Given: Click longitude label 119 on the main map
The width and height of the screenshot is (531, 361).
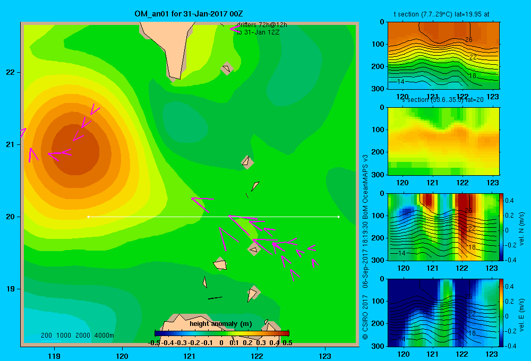Looking at the screenshot, I should pos(54,356).
